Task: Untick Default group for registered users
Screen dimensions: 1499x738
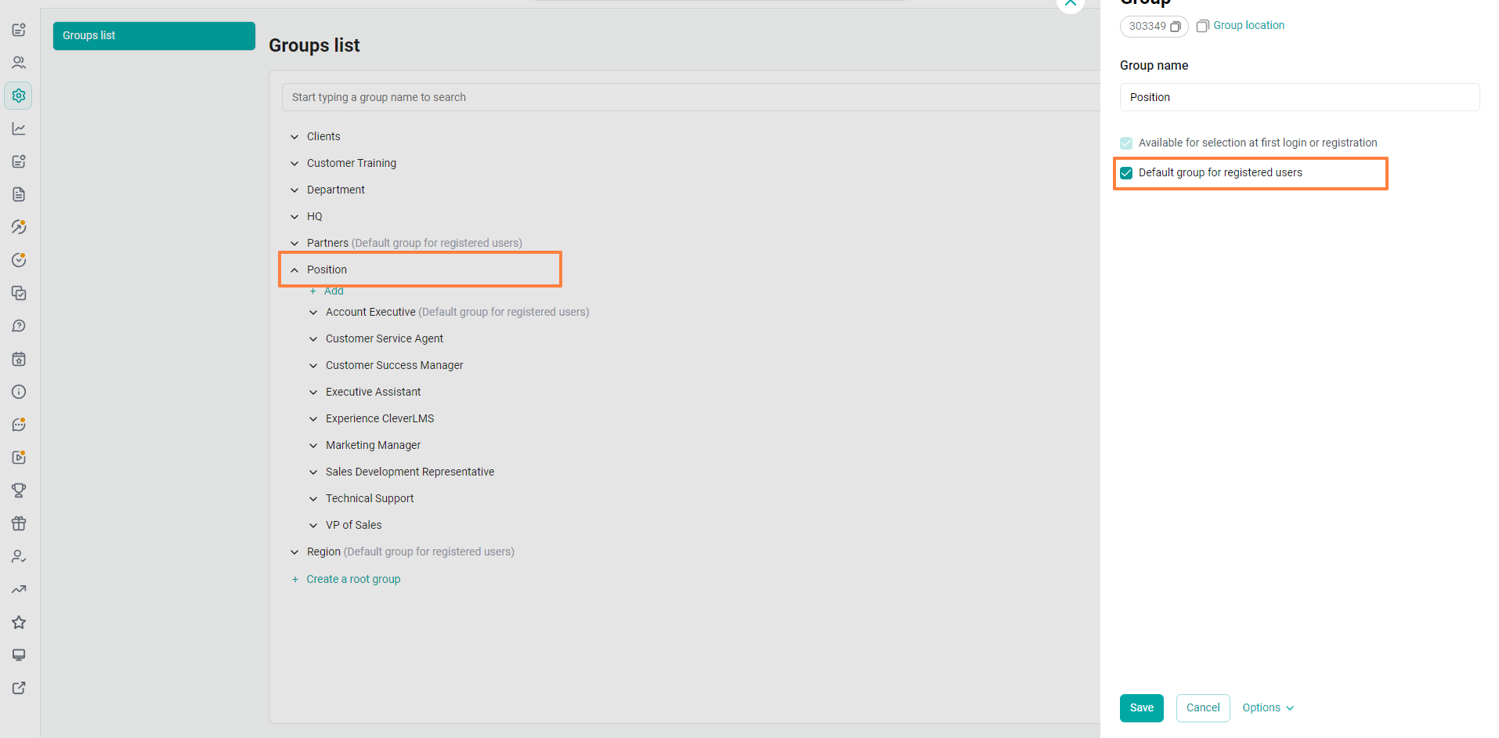Action: tap(1126, 173)
